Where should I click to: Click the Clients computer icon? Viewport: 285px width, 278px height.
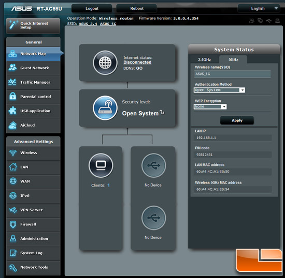pyautogui.click(x=101, y=165)
